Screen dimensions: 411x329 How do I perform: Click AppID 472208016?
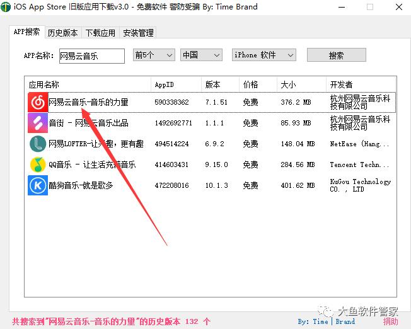(x=171, y=185)
